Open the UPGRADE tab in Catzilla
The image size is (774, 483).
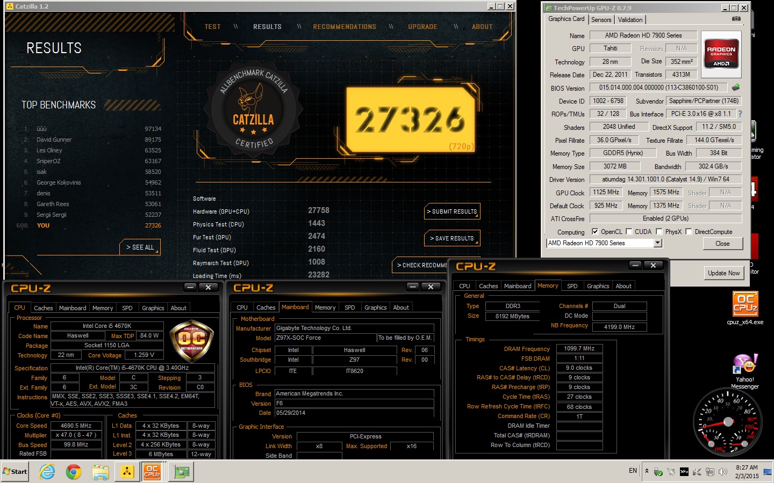click(x=422, y=26)
